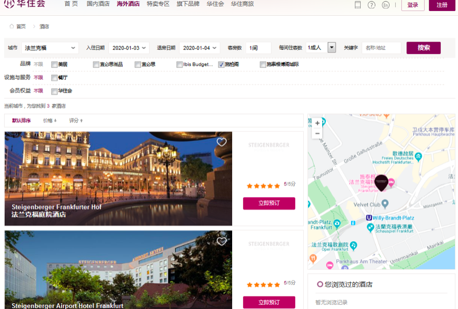The height and width of the screenshot is (309, 458).
Task: Check the 餐厅 facility checkbox
Action: 54,78
